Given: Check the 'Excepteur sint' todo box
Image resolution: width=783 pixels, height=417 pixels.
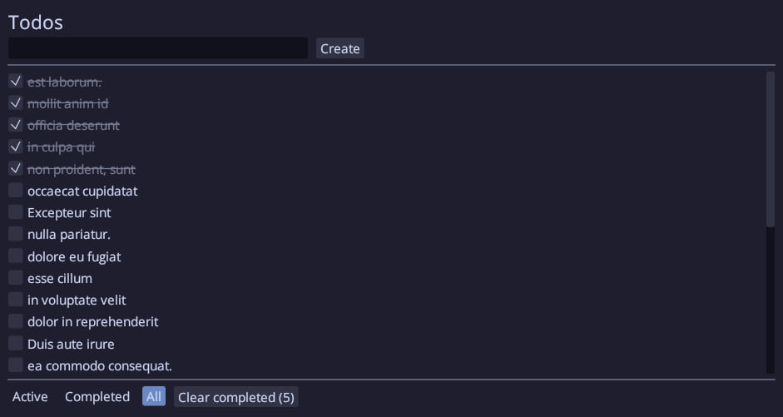Looking at the screenshot, I should 16,211.
